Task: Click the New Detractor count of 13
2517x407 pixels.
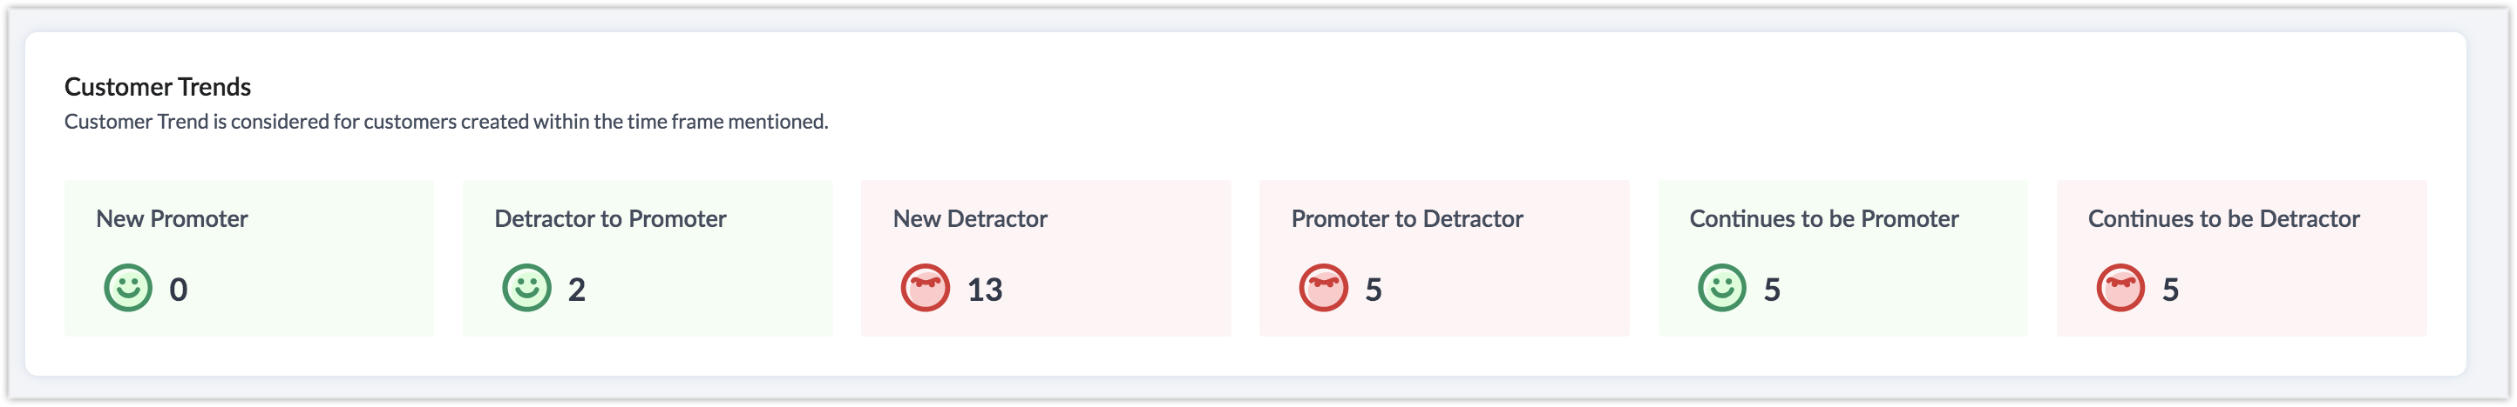Action: click(984, 290)
